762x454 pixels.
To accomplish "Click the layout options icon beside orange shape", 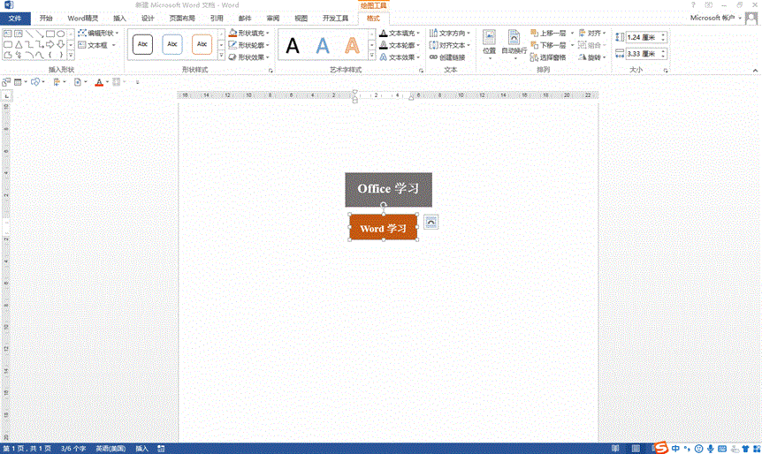I will [x=431, y=222].
